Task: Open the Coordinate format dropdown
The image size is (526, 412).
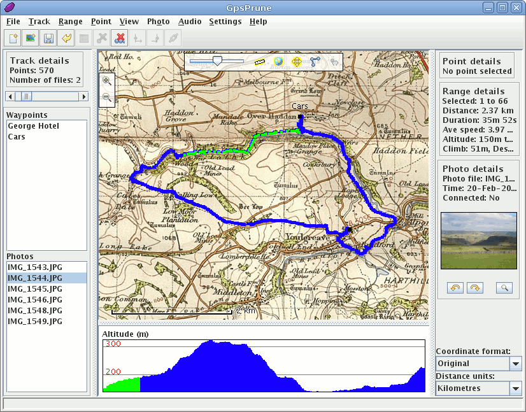Action: 516,364
